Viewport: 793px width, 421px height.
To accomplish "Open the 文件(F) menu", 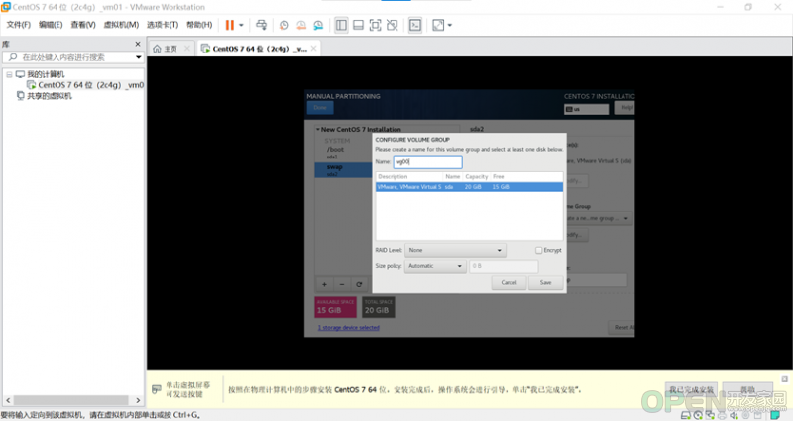I will click(18, 25).
